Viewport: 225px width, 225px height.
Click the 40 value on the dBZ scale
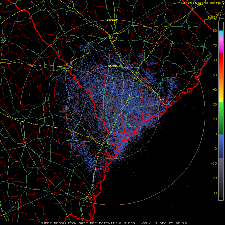[x=215, y=90]
